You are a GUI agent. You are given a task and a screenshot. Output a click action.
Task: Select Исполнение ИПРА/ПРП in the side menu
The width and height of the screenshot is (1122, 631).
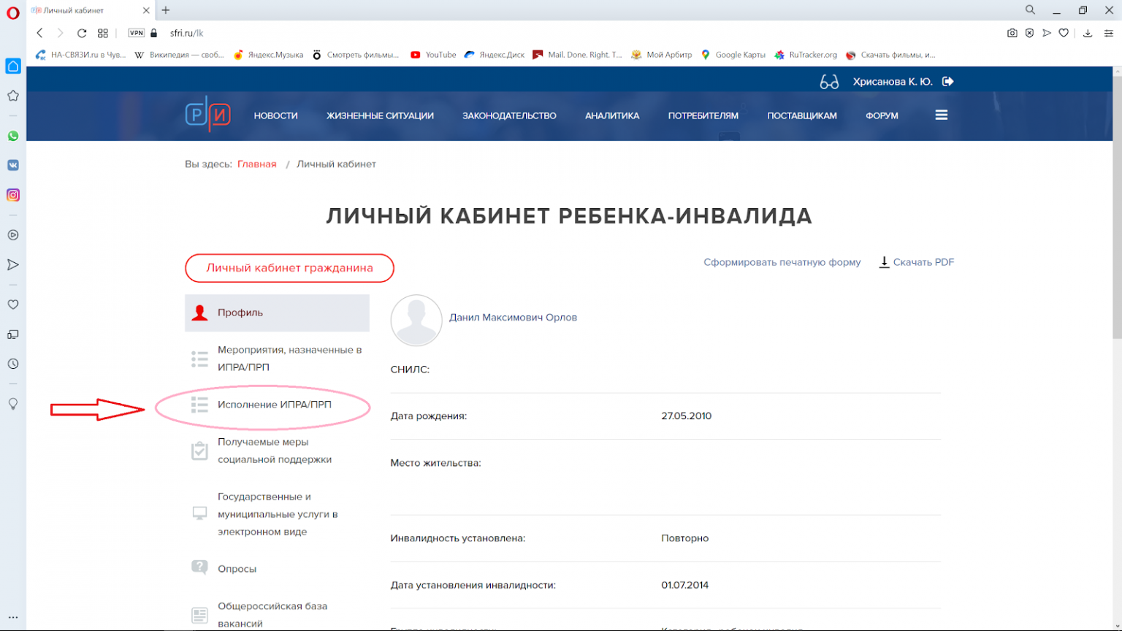(274, 405)
